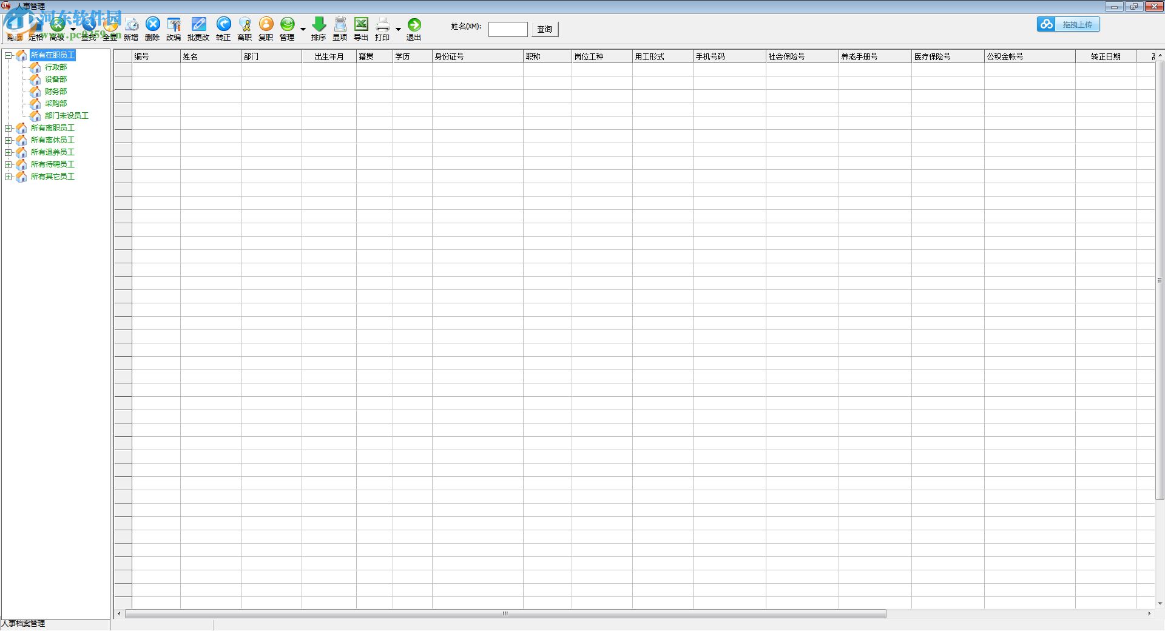Select 设备部 in the department tree
Screen dimensions: 1165x631
56,79
